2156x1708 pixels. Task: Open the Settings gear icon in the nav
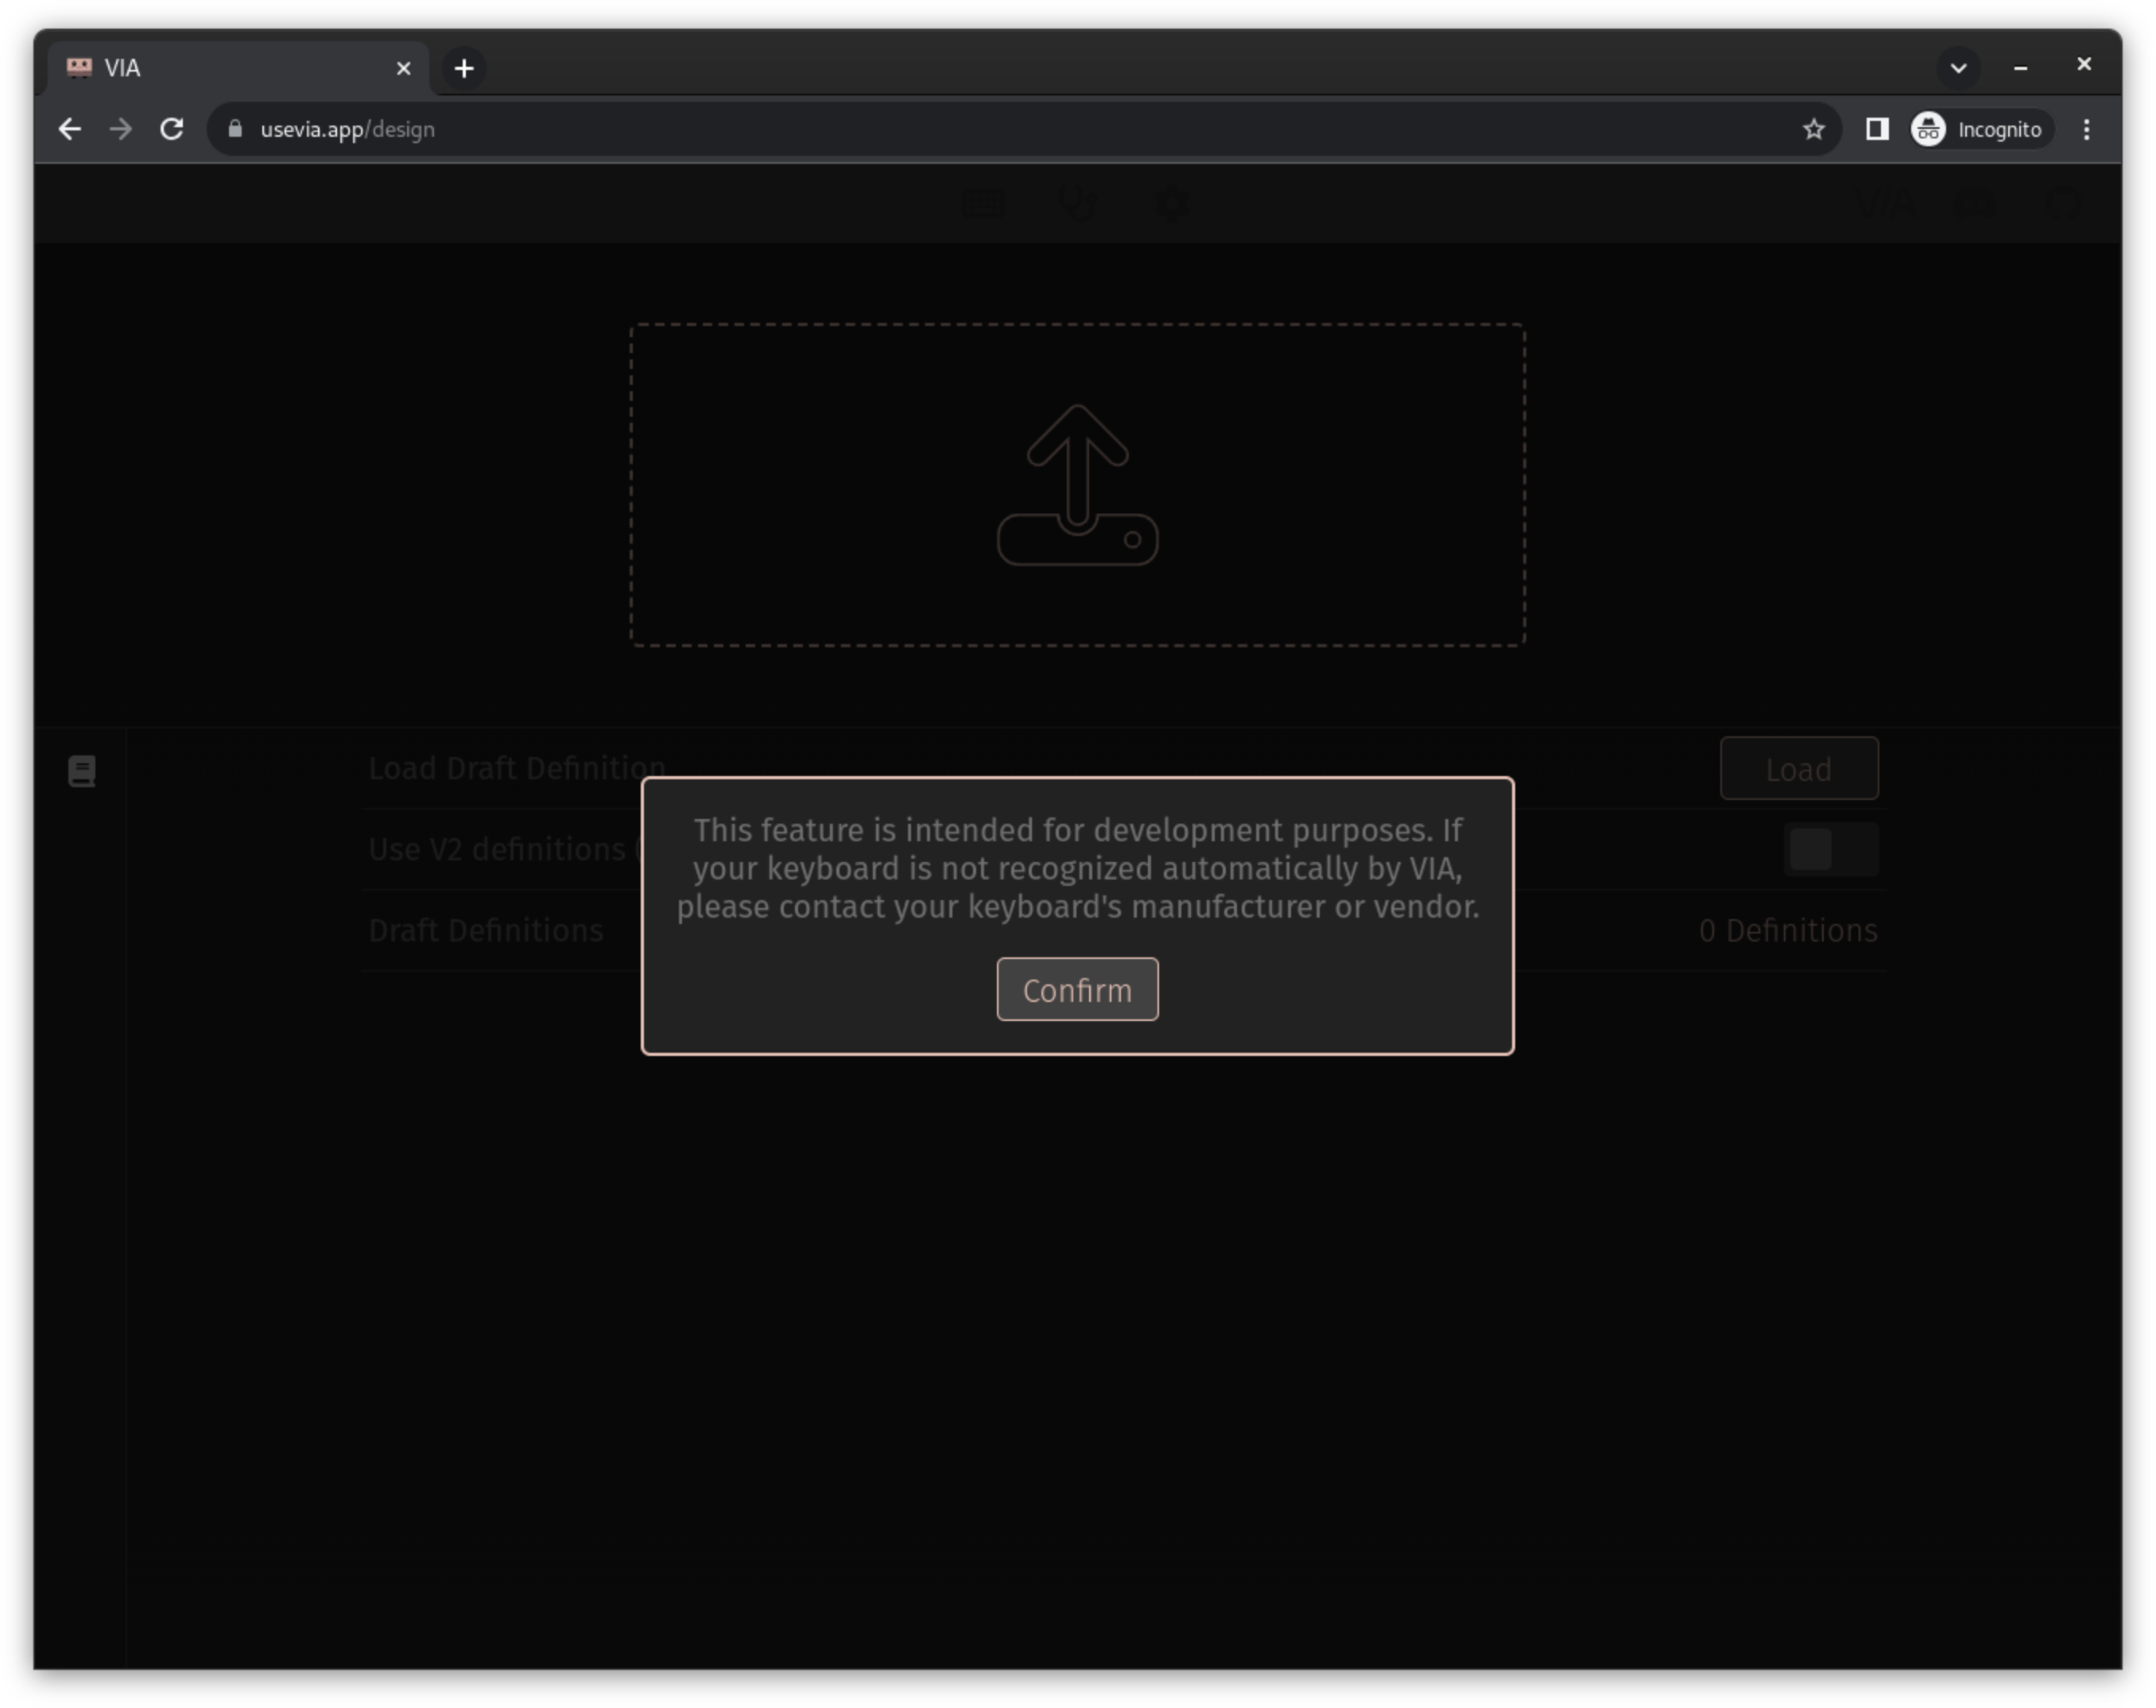(1172, 204)
